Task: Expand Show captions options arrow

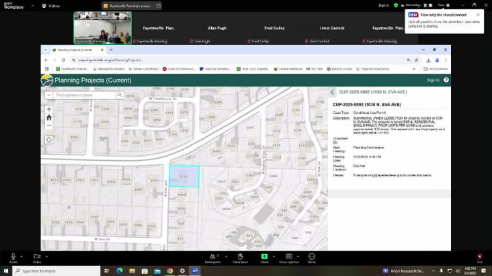Action: click(x=298, y=256)
